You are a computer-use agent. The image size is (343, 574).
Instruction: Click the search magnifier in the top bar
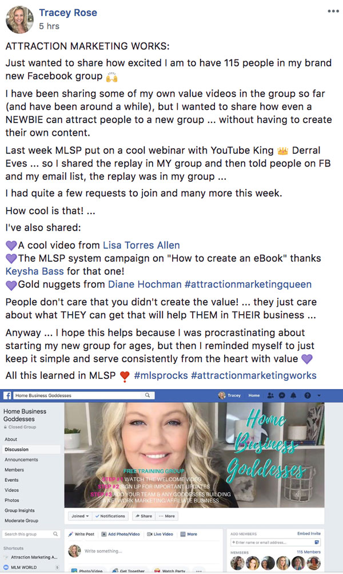pos(147,395)
